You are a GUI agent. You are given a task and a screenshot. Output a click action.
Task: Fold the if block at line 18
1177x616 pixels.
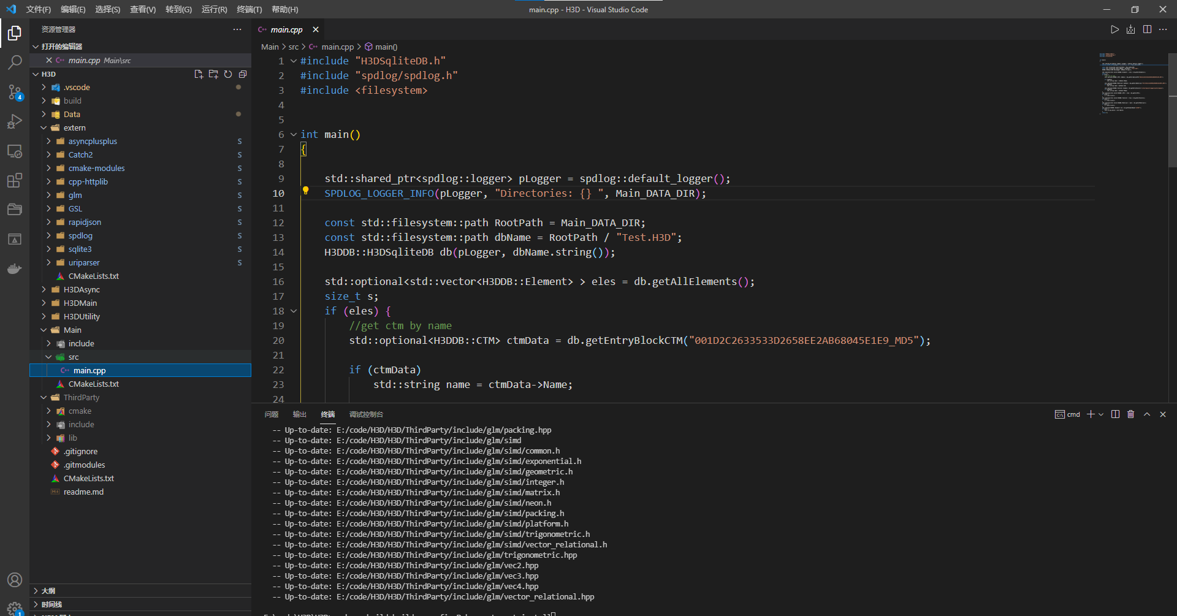(294, 311)
